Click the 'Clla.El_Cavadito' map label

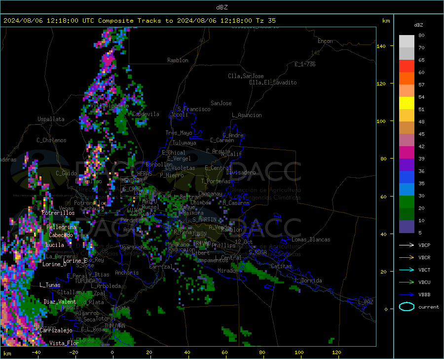tap(273, 82)
